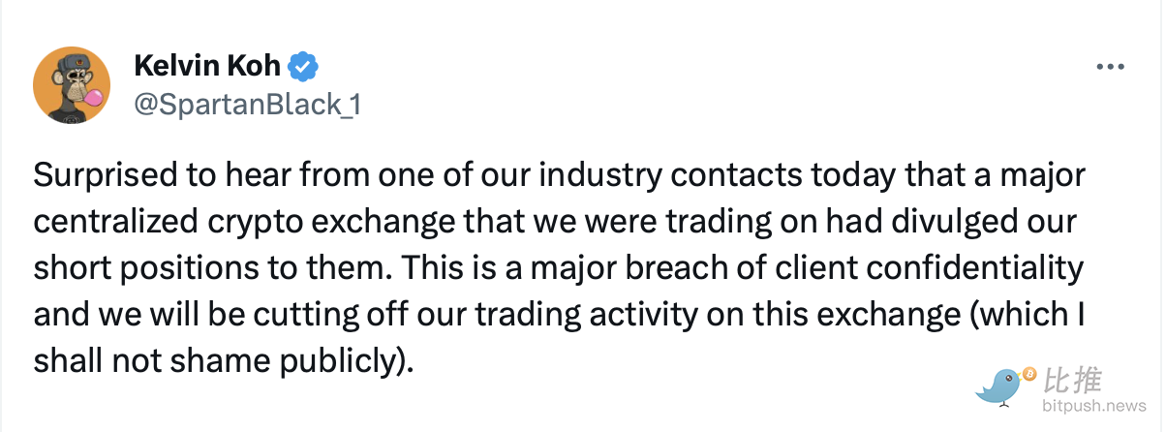
Task: Open Kelvin Koh's ape profile avatar
Action: point(74,84)
